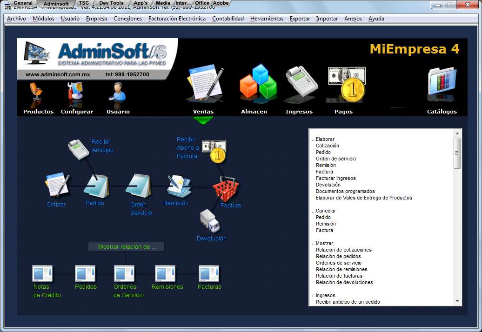Open the Contabilidad menu

(228, 19)
